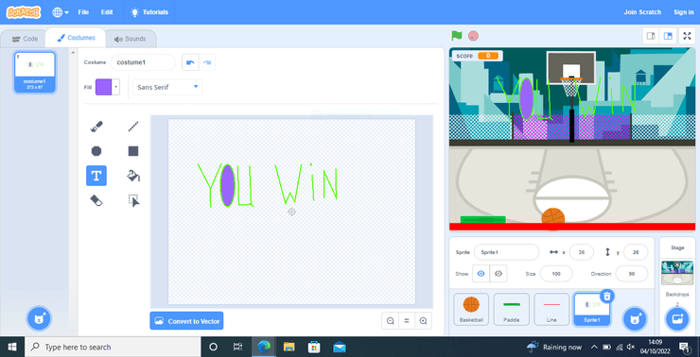Image resolution: width=700 pixels, height=357 pixels.
Task: Select the Circle shape tool
Action: coord(96,151)
